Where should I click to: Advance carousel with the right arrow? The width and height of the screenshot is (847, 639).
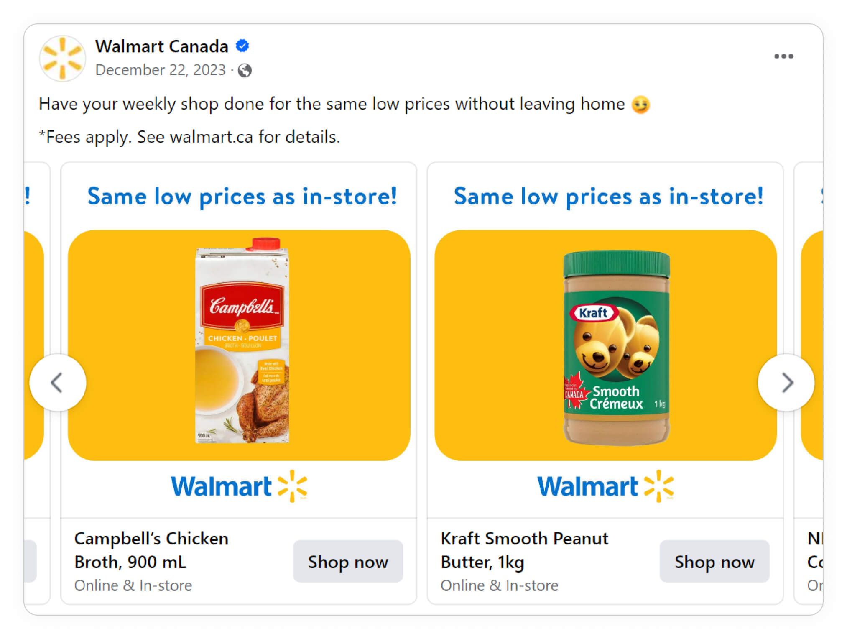coord(786,383)
